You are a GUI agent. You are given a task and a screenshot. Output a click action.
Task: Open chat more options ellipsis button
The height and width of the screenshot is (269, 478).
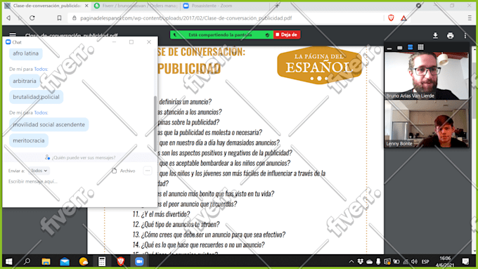[148, 171]
